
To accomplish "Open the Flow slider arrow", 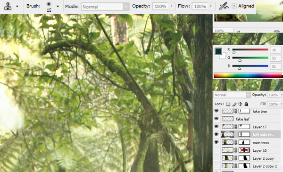I will point(211,6).
